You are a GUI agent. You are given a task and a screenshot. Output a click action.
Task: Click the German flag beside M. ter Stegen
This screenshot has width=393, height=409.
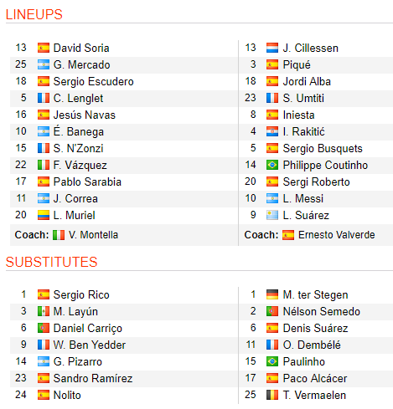pyautogui.click(x=272, y=294)
